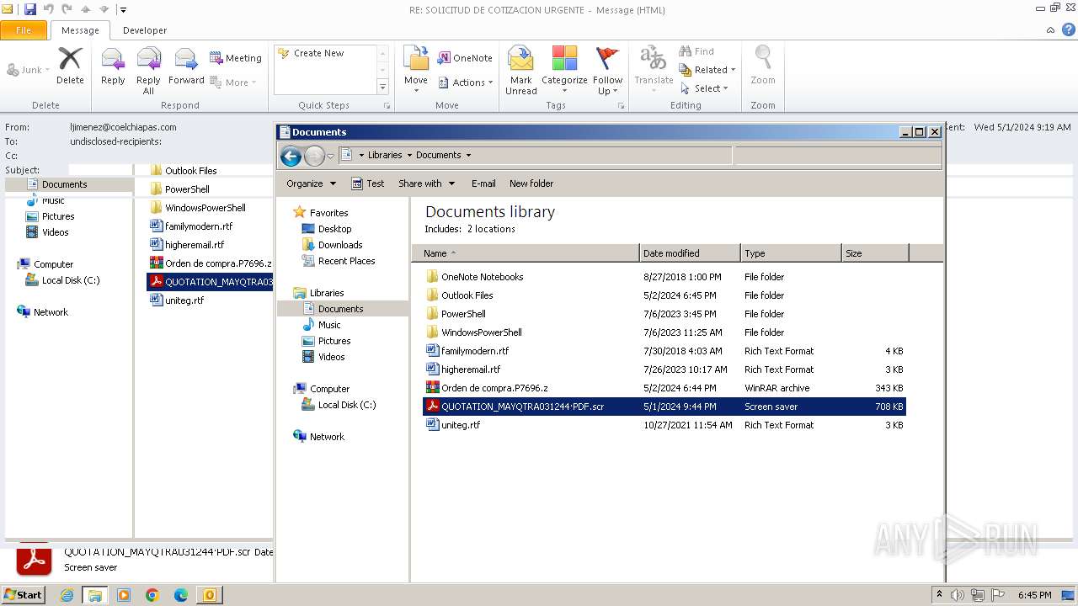Open the Follow Up flag menu
The width and height of the screenshot is (1078, 606).
[607, 71]
